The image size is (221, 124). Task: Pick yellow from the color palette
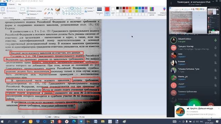point(133,8)
